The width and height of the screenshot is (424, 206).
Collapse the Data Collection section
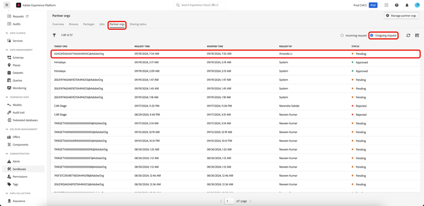click(7, 194)
